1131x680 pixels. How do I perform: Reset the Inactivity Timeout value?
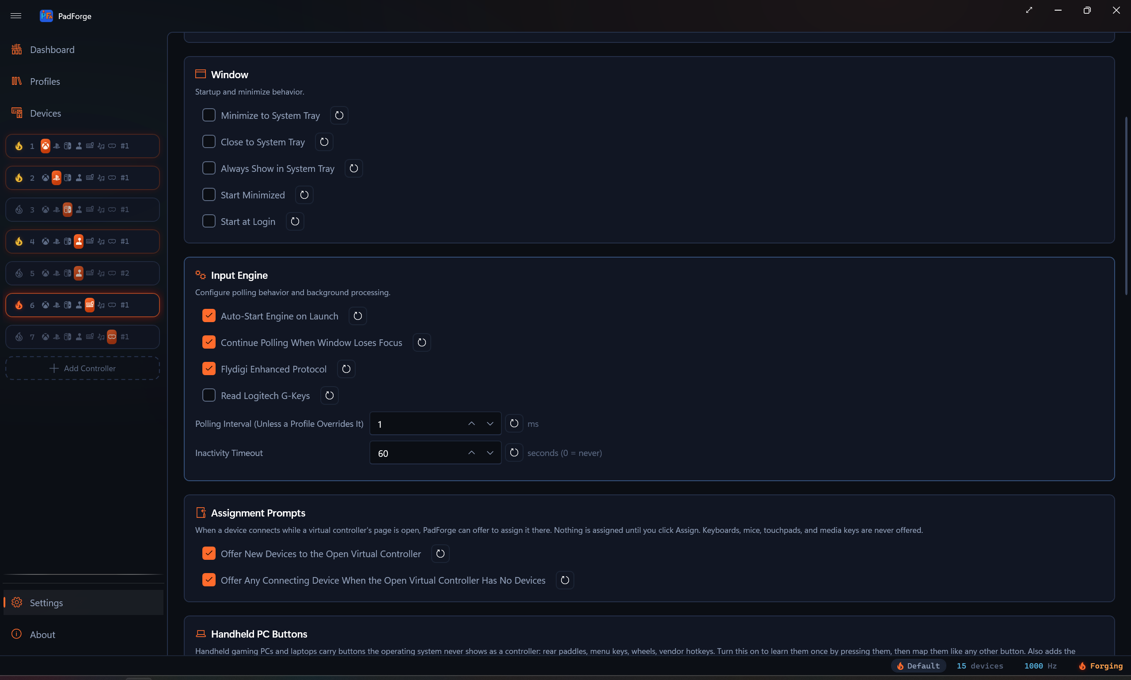tap(514, 453)
